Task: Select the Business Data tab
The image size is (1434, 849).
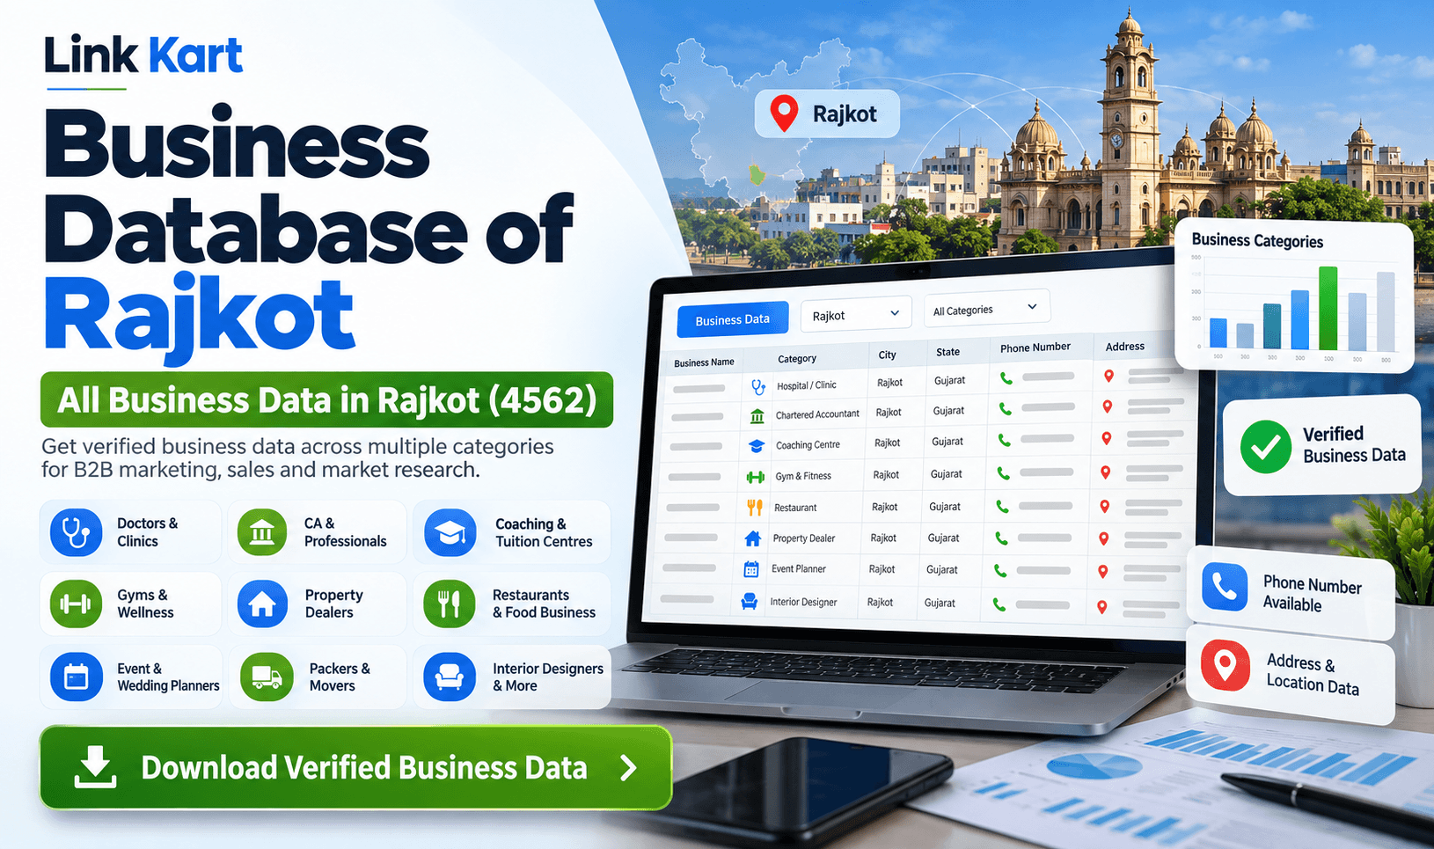Action: click(732, 319)
